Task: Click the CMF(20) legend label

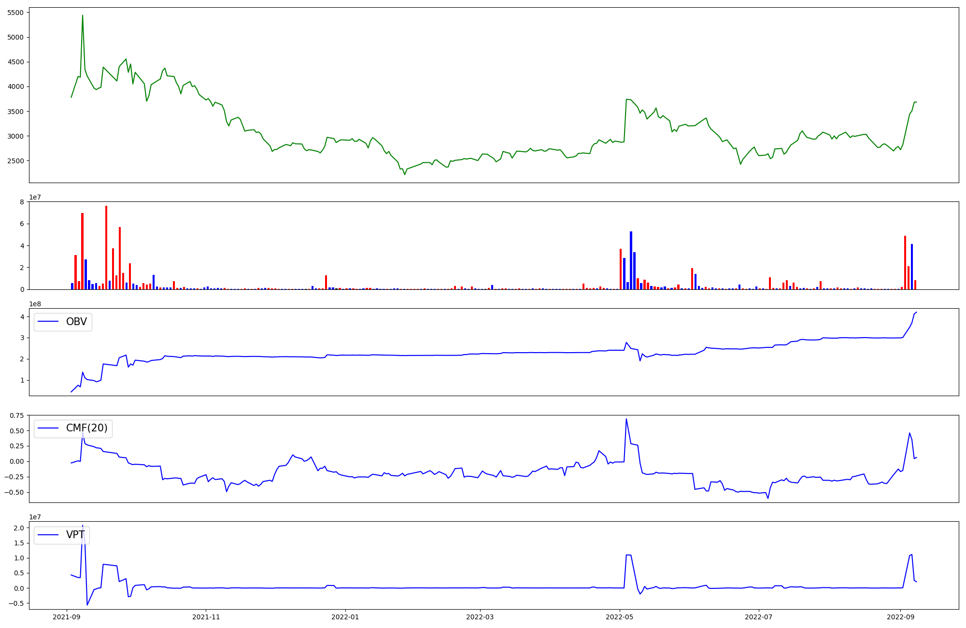Action: [x=86, y=428]
